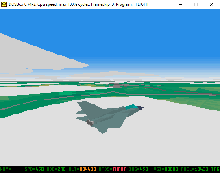Click the orange ALT altitude value

[x=87, y=169]
